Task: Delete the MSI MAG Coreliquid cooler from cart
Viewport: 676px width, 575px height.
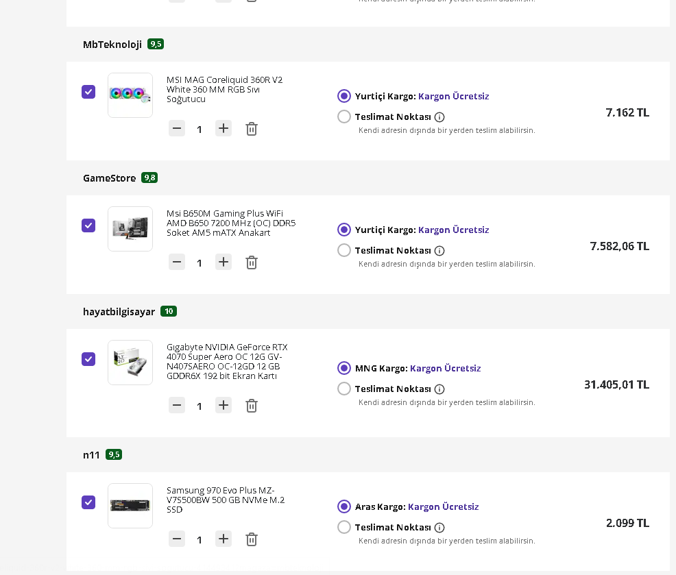Action: (x=252, y=129)
